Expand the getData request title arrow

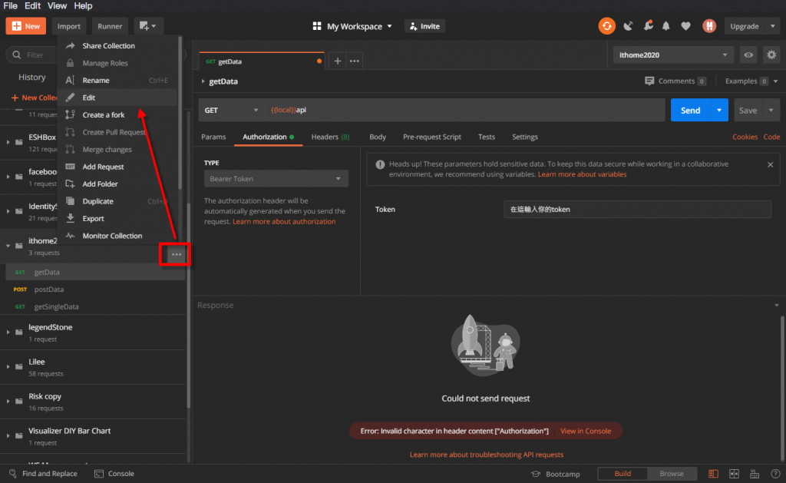[x=203, y=81]
